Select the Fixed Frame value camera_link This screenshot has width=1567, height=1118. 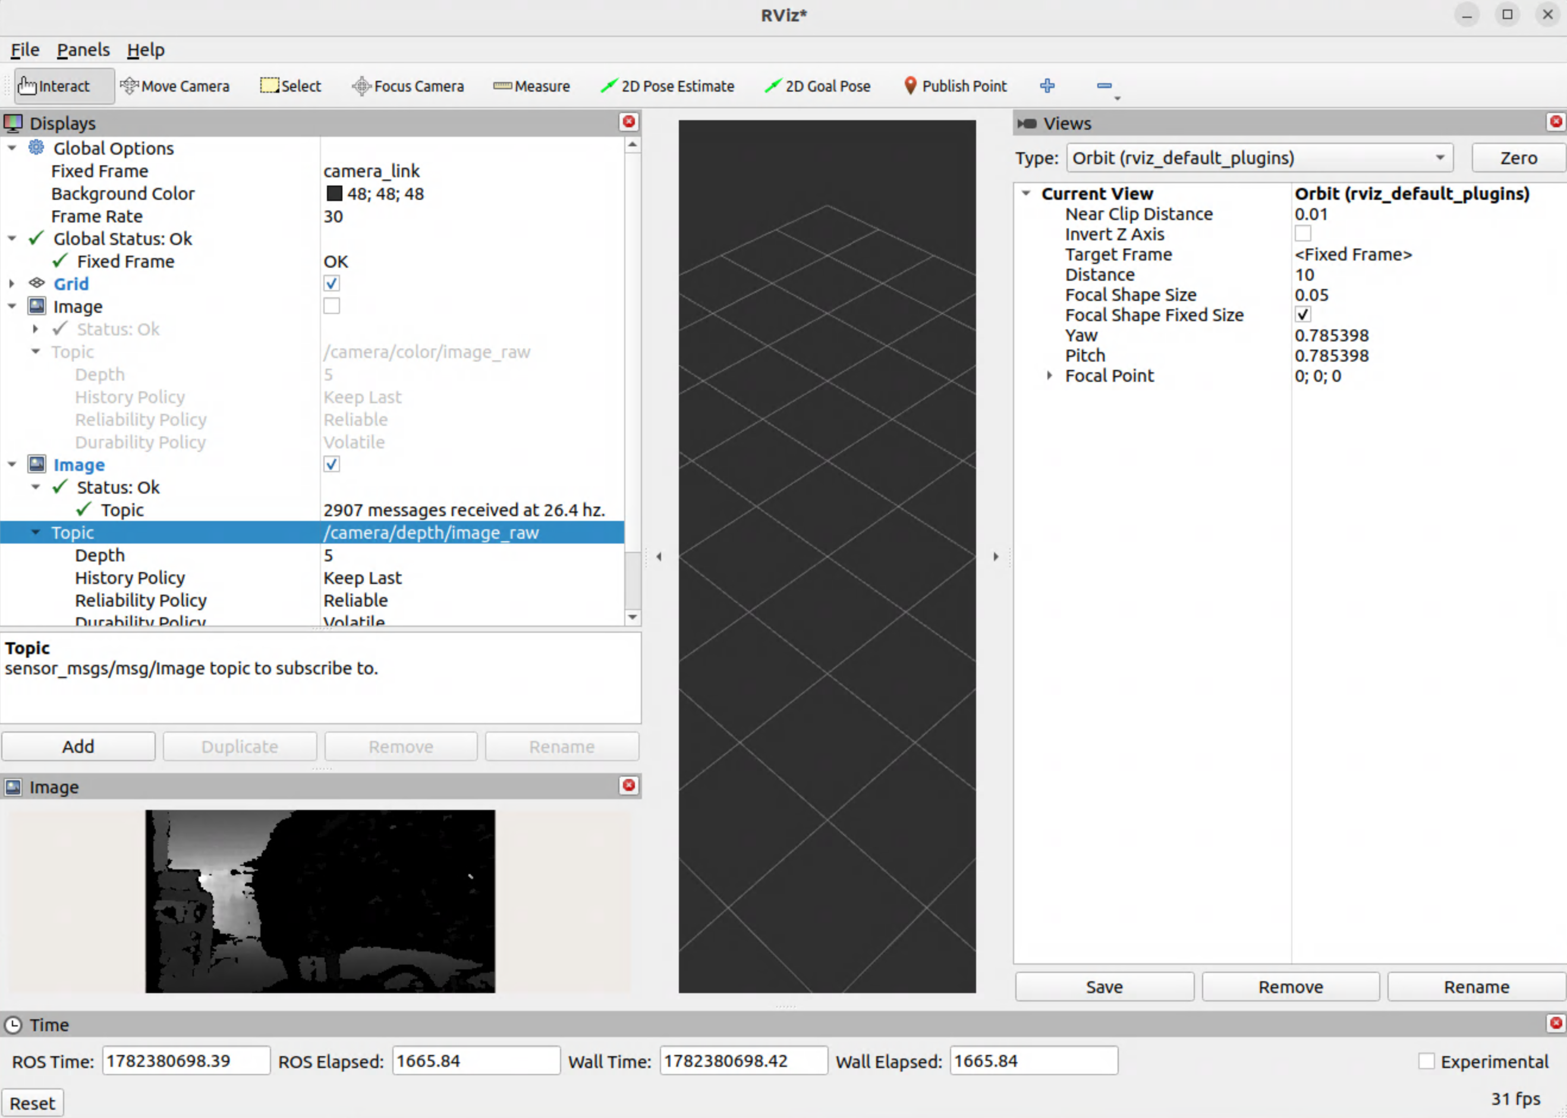372,171
